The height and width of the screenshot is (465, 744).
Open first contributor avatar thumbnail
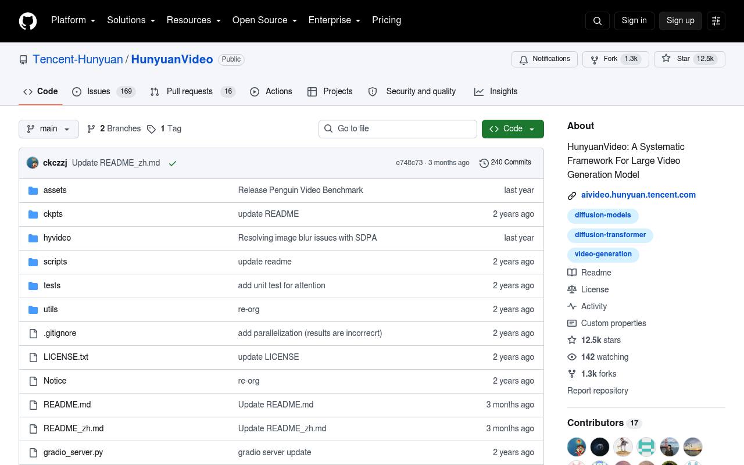click(577, 447)
